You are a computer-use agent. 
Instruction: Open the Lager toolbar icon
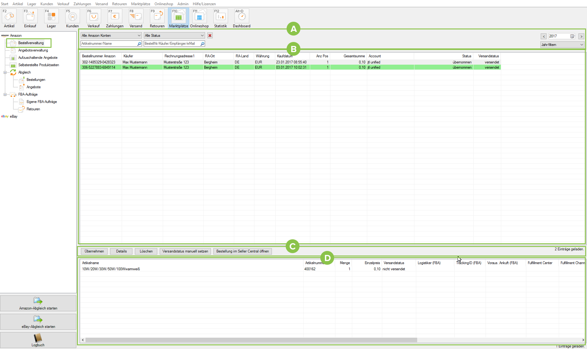point(51,18)
